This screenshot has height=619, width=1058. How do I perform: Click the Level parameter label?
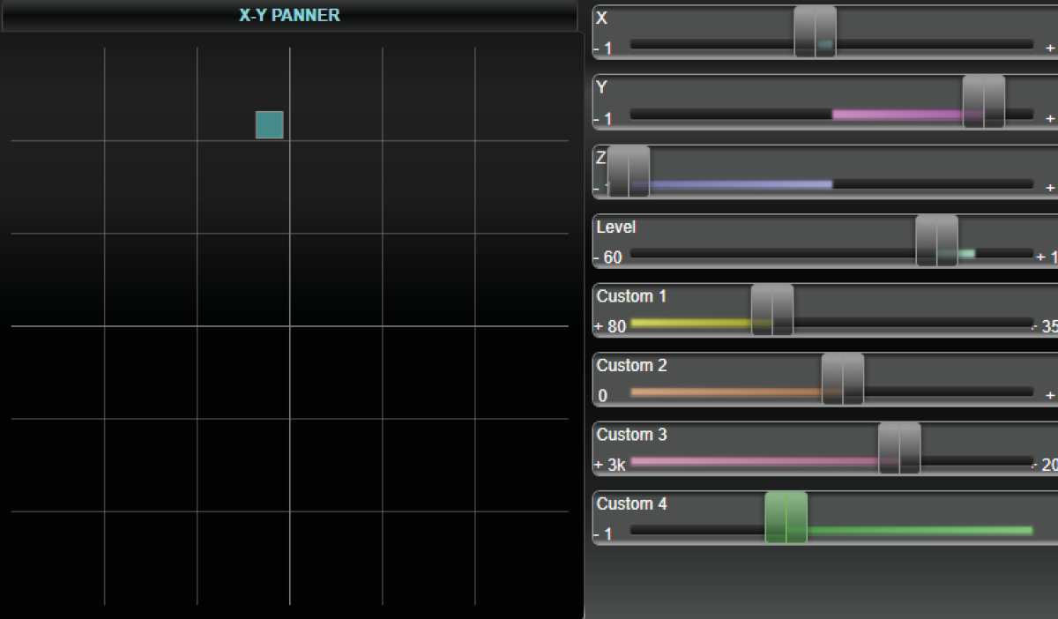point(615,227)
